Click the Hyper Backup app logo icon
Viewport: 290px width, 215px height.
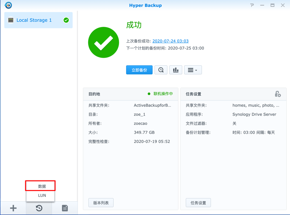[8, 5]
